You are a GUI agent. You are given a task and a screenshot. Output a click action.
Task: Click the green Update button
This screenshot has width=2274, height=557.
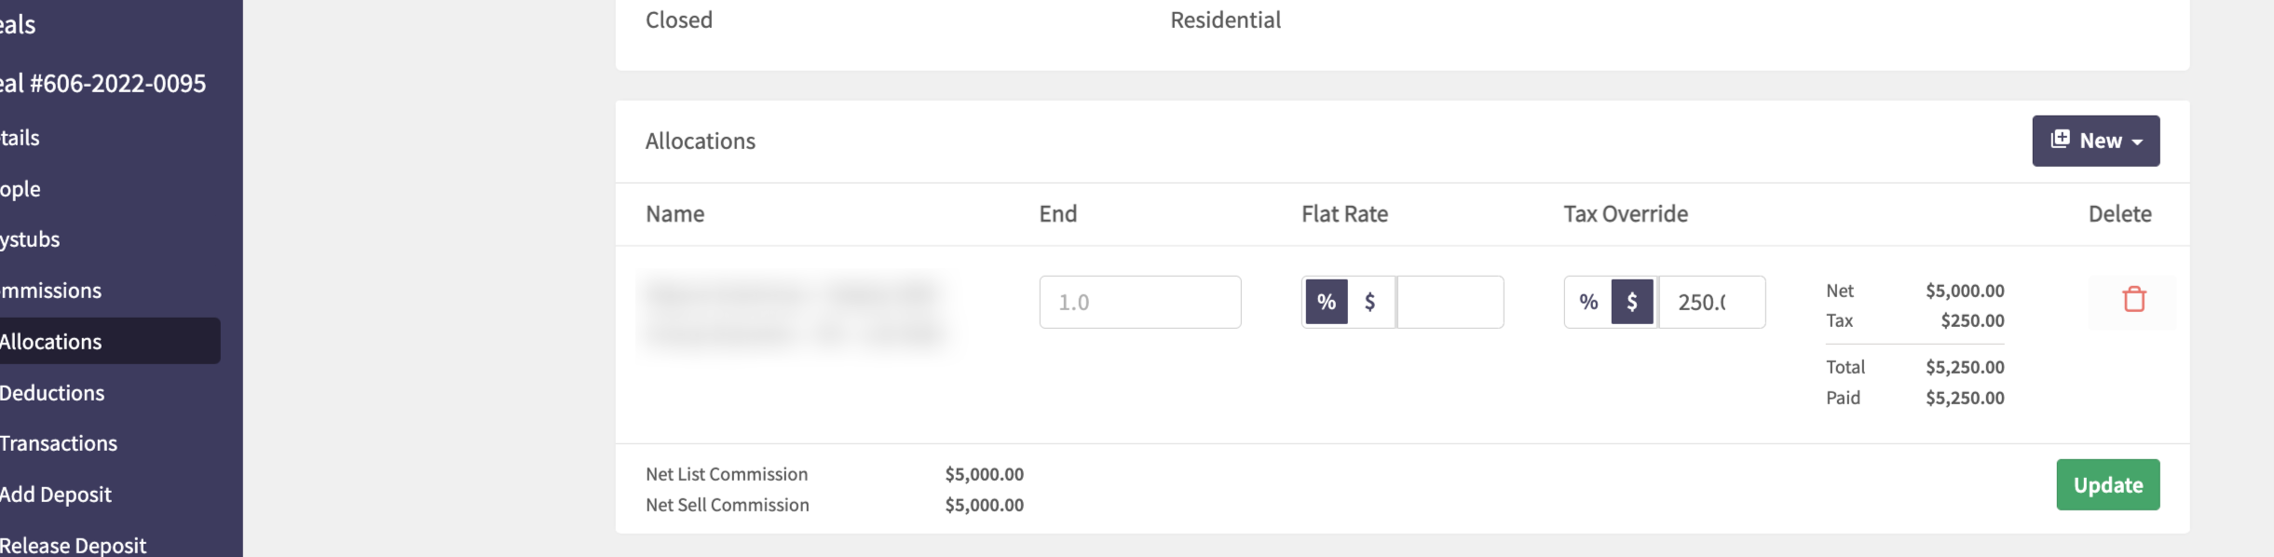click(2108, 484)
